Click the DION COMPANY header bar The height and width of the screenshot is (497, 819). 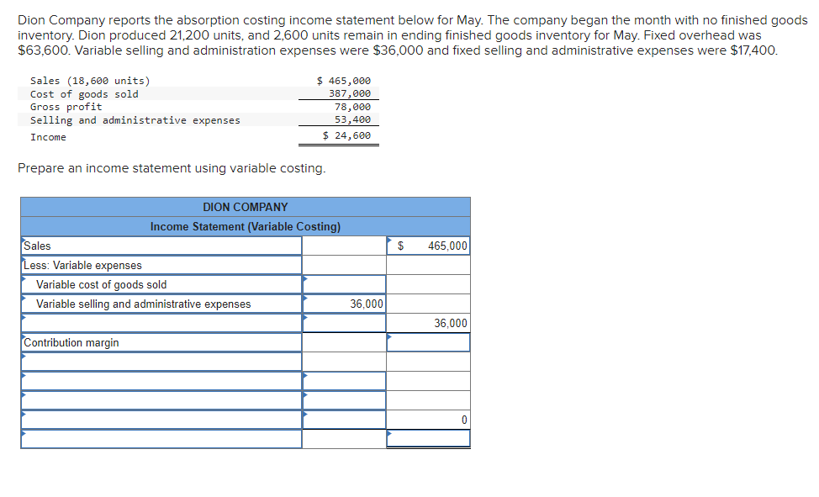point(246,207)
